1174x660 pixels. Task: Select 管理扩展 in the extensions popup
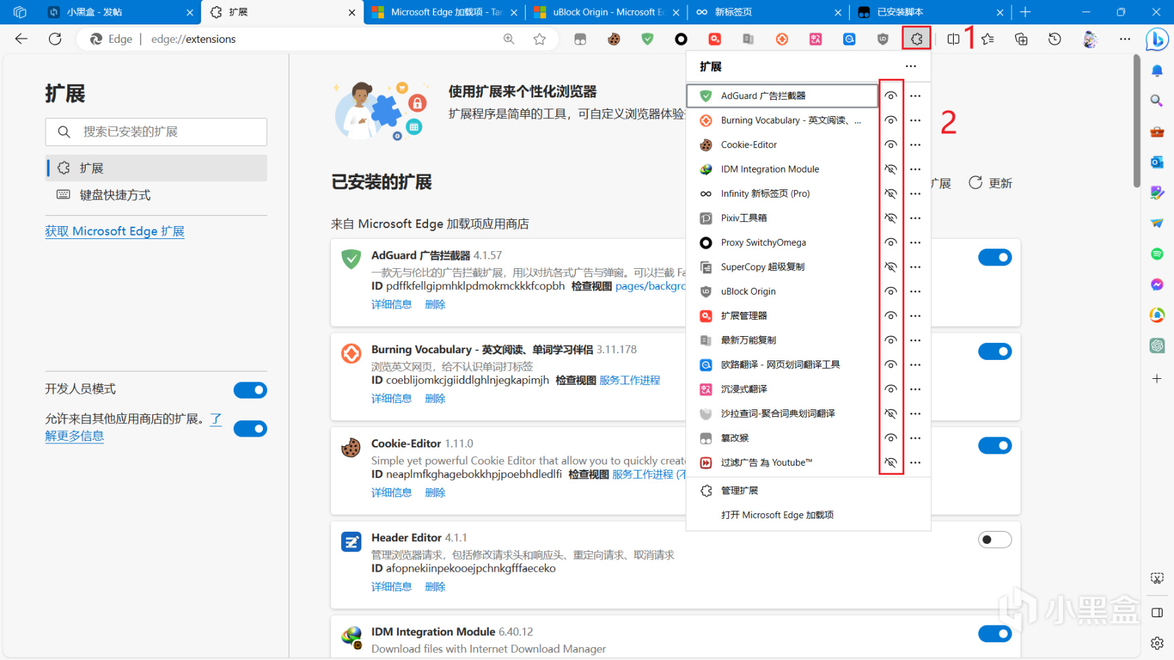pyautogui.click(x=808, y=490)
